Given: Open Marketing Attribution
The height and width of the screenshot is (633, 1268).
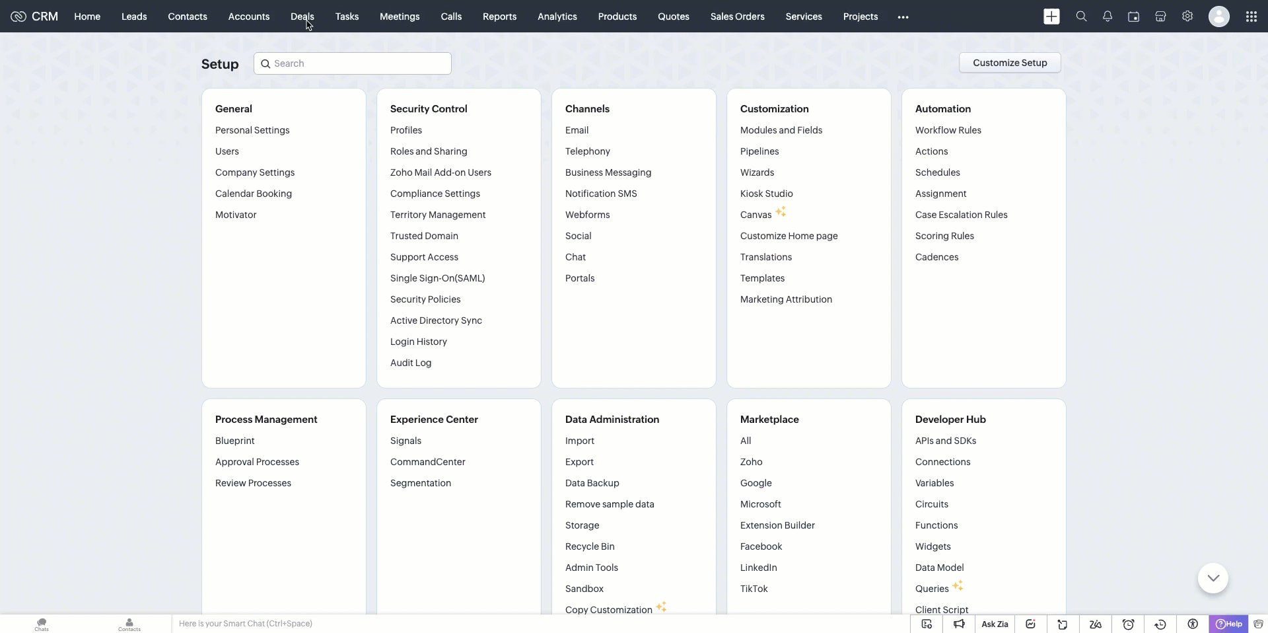Looking at the screenshot, I should coord(786,299).
